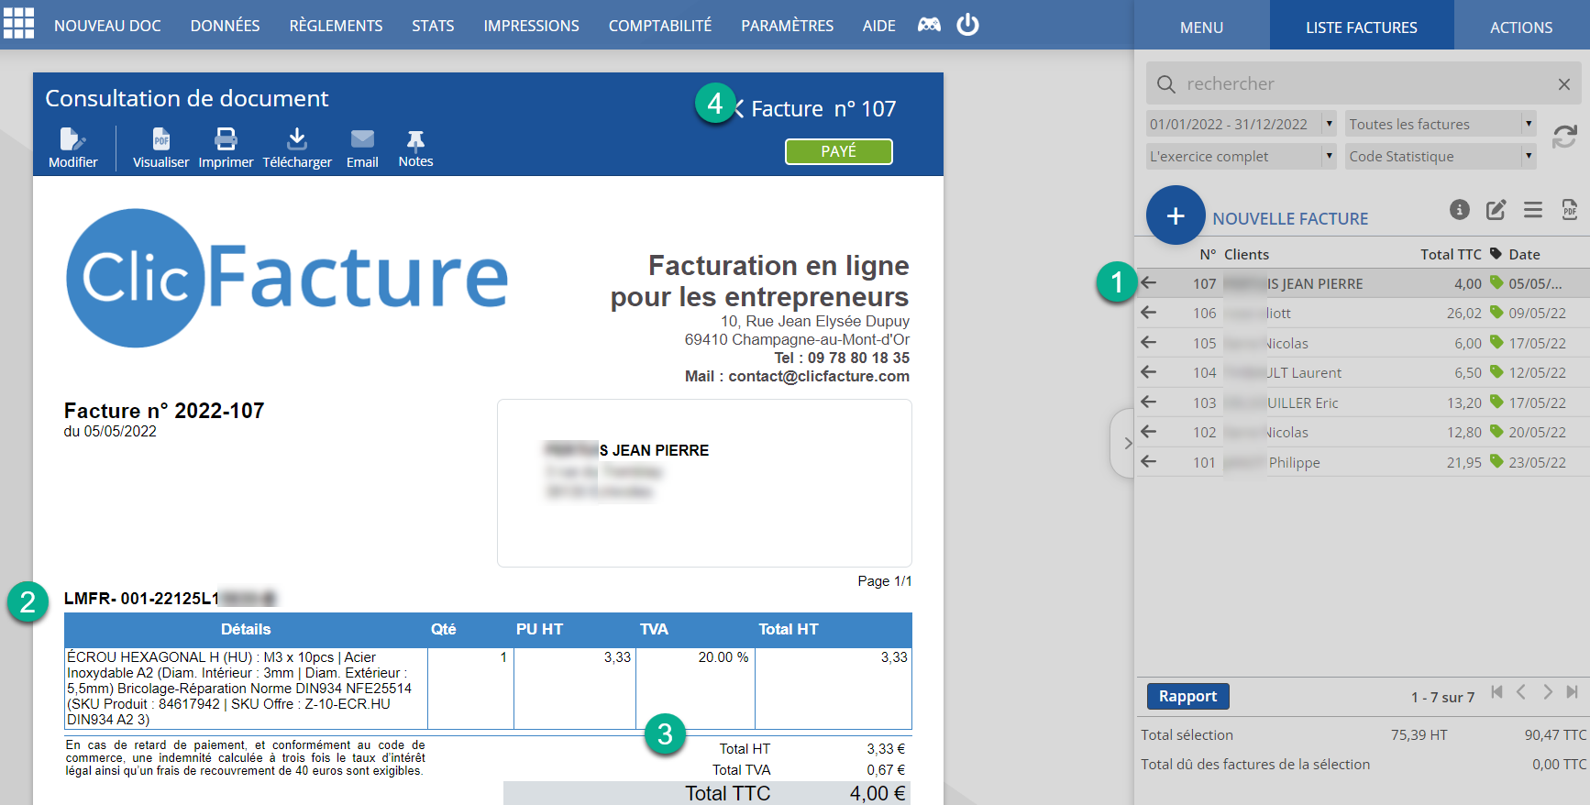
Task: Click the edit pencil icon in list toolbar
Action: coord(1496,209)
